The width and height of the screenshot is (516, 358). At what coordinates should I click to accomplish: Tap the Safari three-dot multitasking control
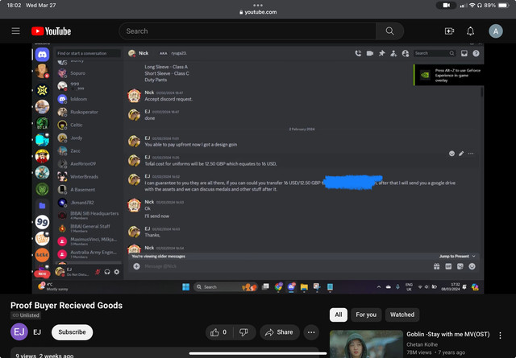pos(258,5)
